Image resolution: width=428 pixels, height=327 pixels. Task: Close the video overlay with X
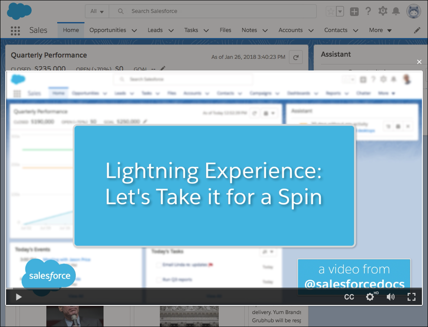pyautogui.click(x=419, y=62)
